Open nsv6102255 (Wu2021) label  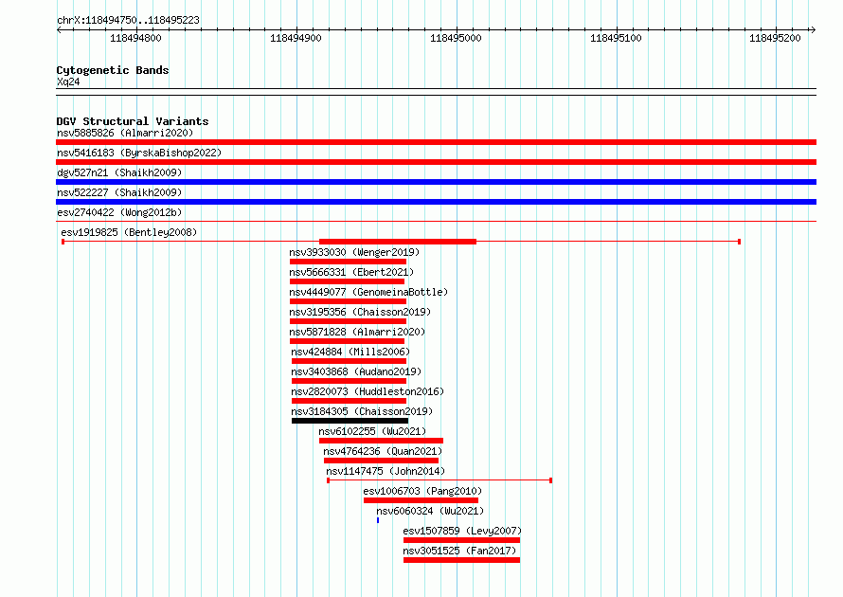click(x=372, y=431)
